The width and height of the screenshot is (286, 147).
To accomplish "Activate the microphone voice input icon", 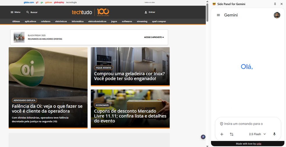I will pos(274,134).
